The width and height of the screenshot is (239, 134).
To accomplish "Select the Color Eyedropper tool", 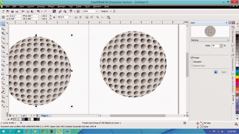I will point(3,92).
